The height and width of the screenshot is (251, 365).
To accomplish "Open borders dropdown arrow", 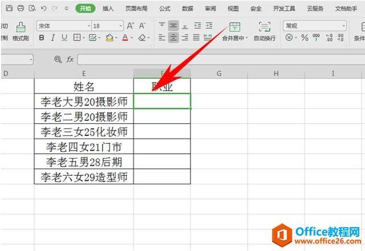I will pyautogui.click(x=83, y=38).
